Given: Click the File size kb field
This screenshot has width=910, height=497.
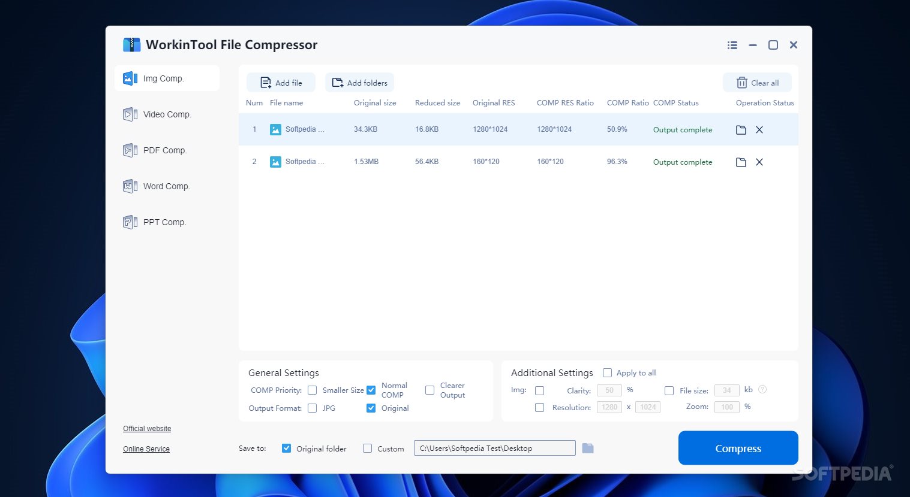Looking at the screenshot, I should 727,390.
